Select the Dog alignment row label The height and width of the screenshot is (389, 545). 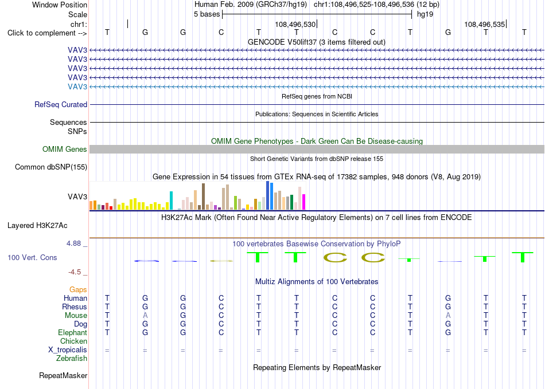click(x=81, y=324)
